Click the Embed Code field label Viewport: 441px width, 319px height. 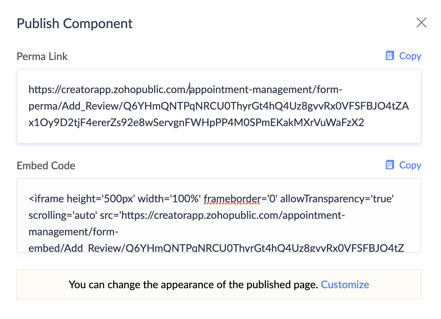click(46, 166)
